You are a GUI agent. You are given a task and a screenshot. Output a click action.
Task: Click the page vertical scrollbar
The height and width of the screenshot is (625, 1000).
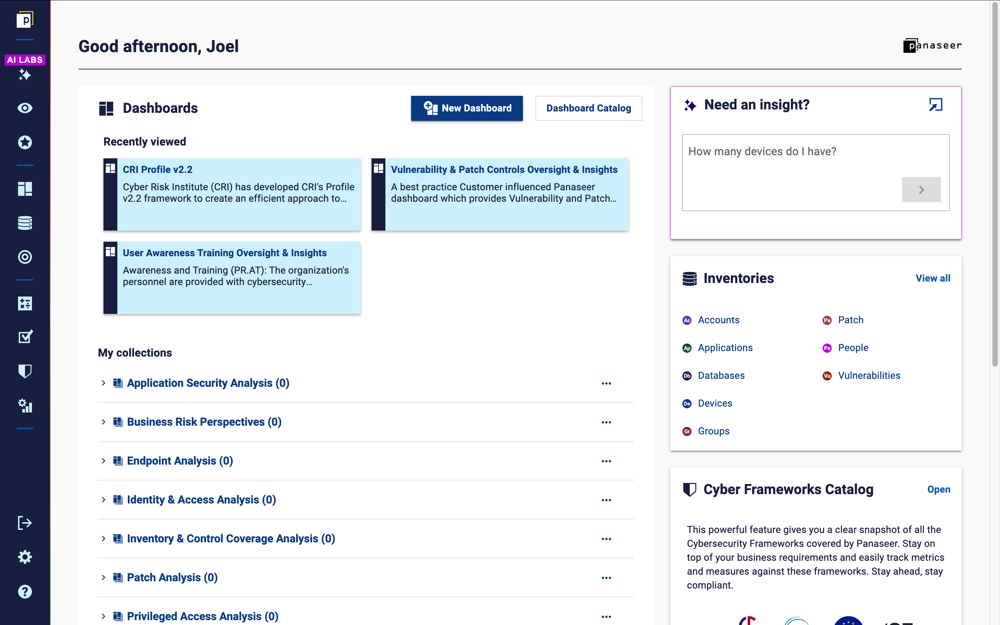pos(995,185)
